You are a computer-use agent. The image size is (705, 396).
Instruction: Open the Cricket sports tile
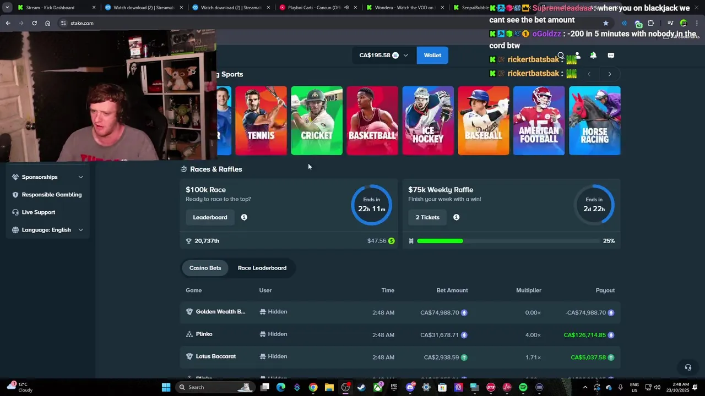pos(317,120)
